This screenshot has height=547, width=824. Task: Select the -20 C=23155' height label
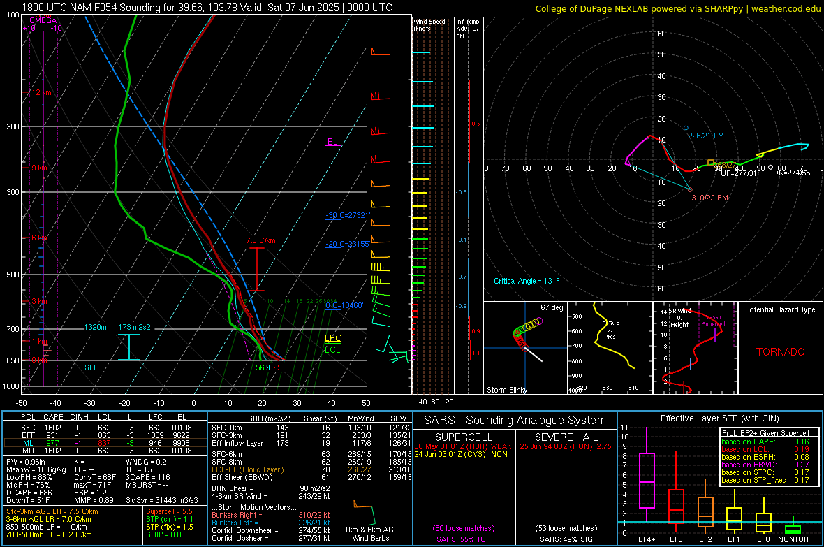pyautogui.click(x=348, y=244)
